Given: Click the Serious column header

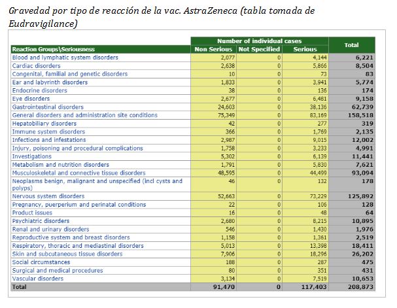Looking at the screenshot, I should [x=305, y=49].
